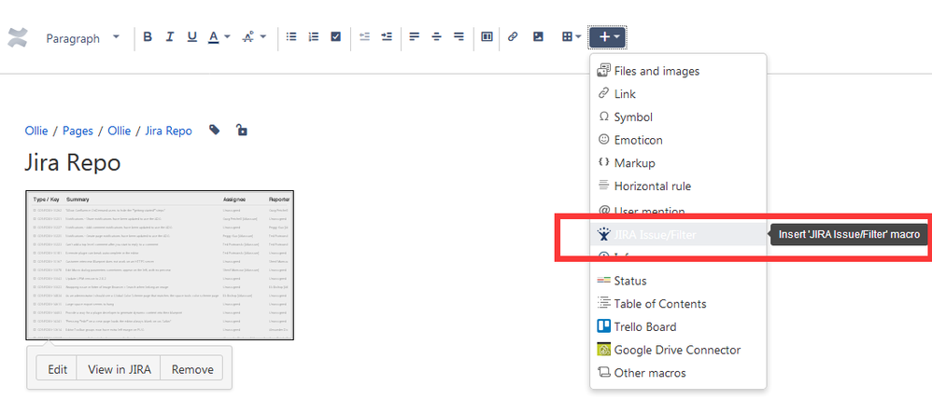Choose Emoticon from the insert menu
The height and width of the screenshot is (400, 932).
pos(678,140)
